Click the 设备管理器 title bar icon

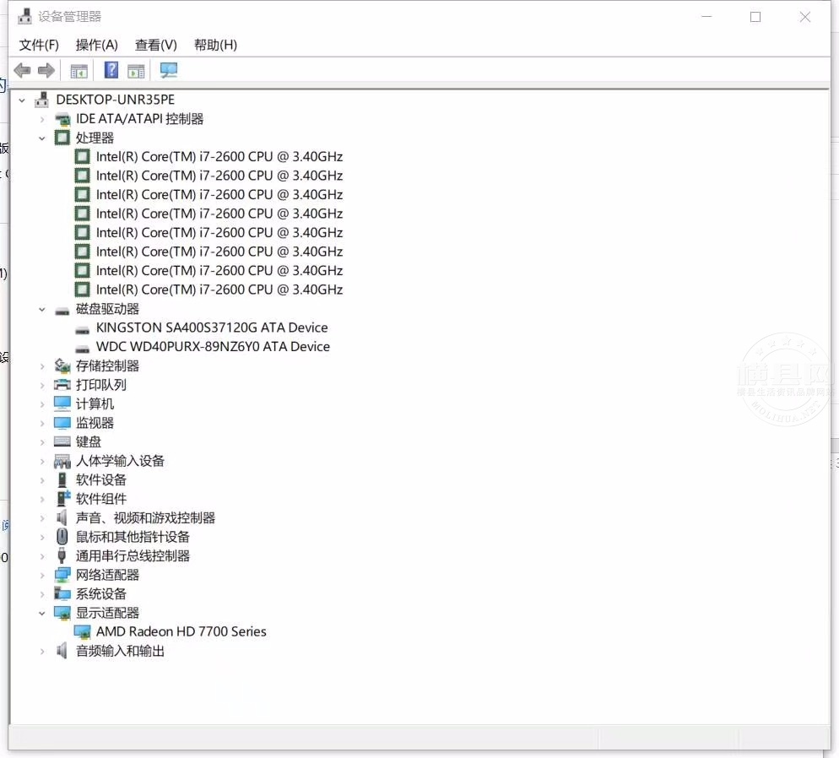pyautogui.click(x=24, y=17)
